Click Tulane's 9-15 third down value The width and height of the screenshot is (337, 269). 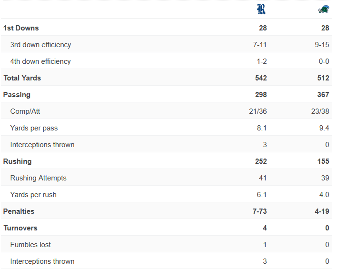pyautogui.click(x=322, y=45)
